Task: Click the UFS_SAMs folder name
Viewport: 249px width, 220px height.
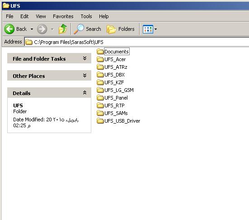Action: pos(116,113)
